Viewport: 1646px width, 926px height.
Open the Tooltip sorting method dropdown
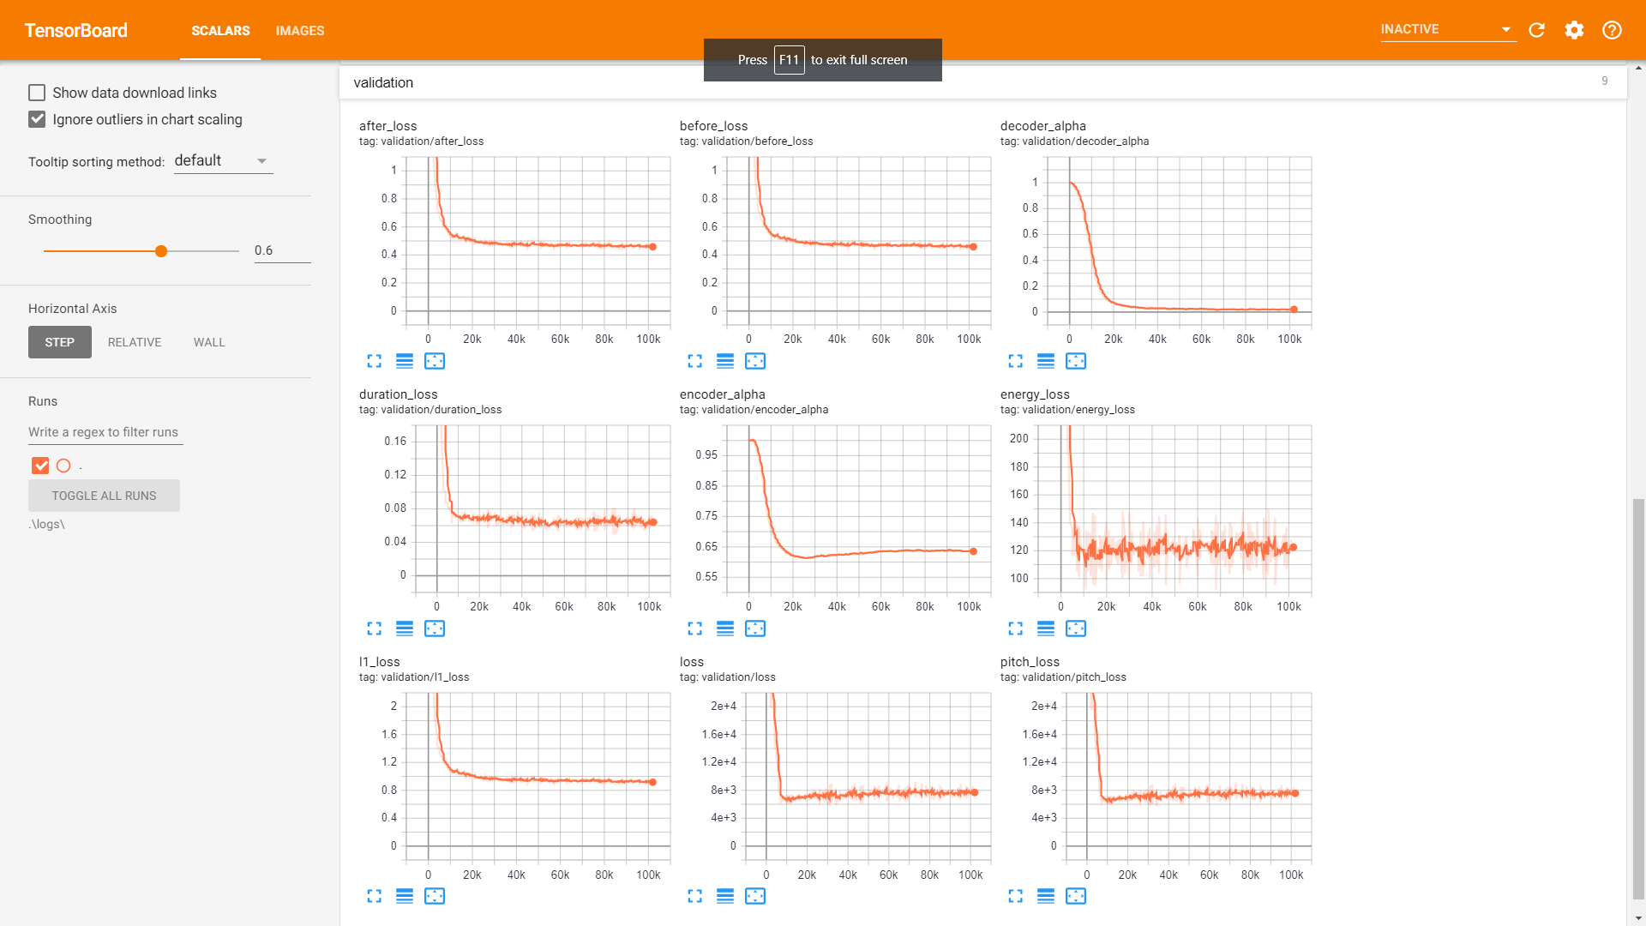pos(223,161)
